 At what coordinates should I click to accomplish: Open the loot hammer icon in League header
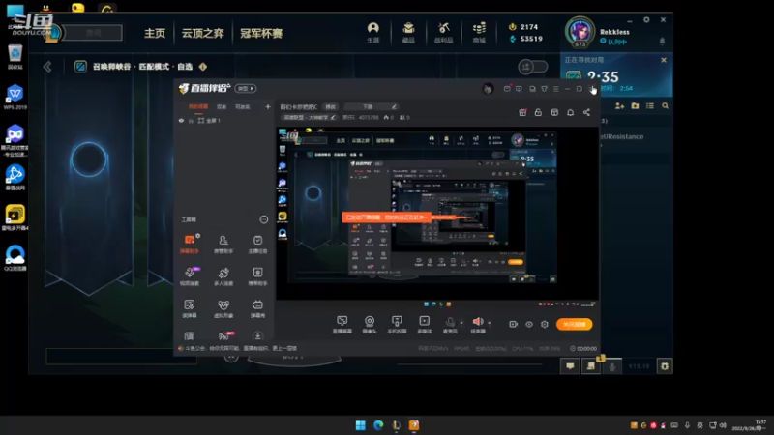(443, 32)
